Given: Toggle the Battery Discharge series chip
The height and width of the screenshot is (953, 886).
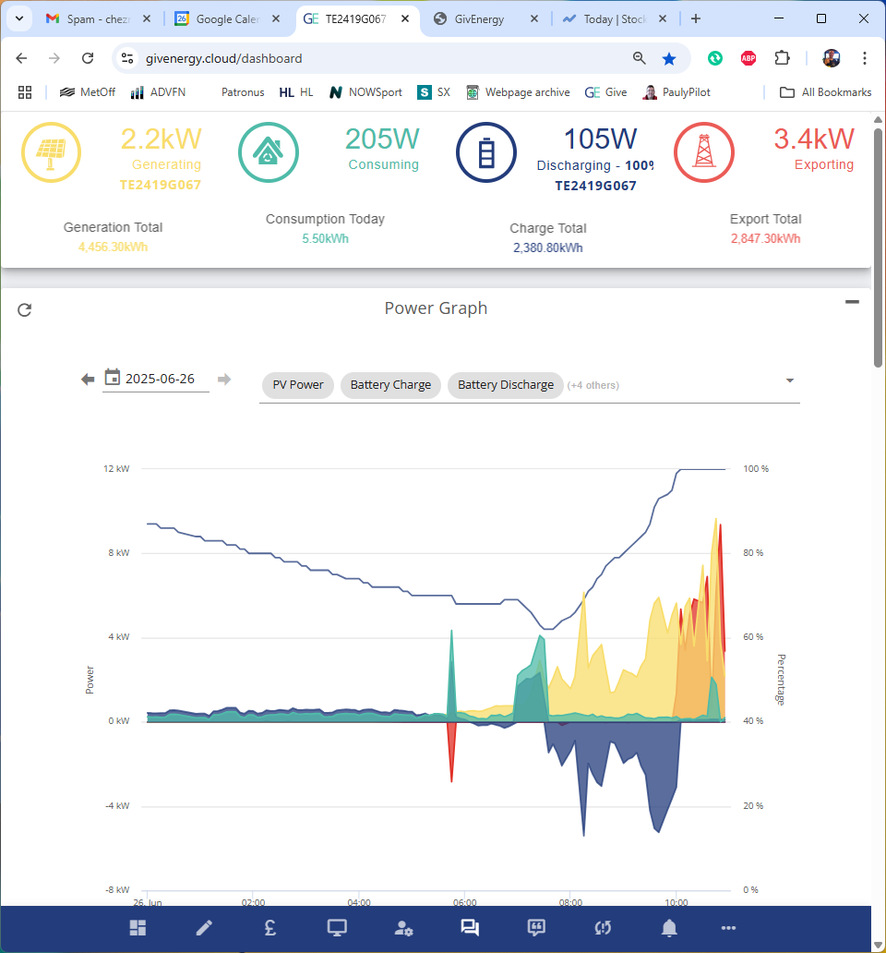Looking at the screenshot, I should tap(506, 385).
